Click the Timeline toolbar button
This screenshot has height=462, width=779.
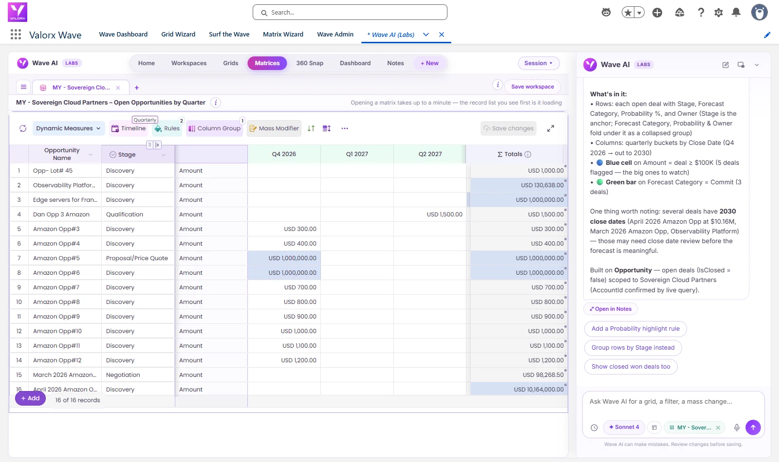point(129,128)
